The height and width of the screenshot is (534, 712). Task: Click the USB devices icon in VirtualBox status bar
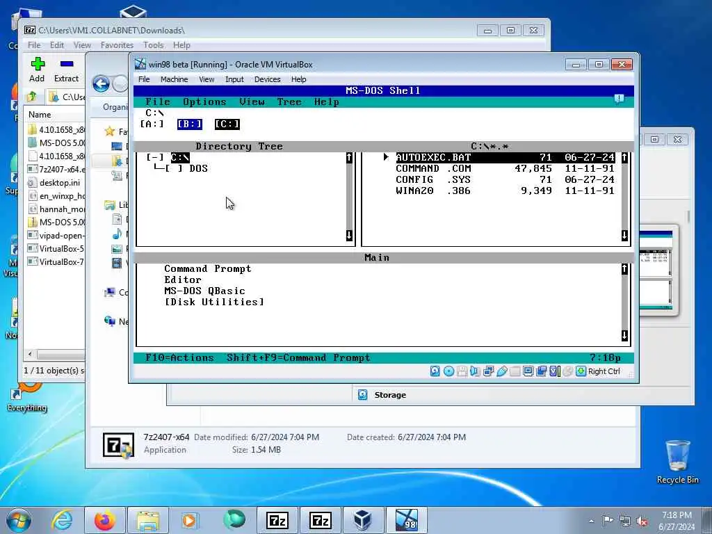[x=502, y=371]
